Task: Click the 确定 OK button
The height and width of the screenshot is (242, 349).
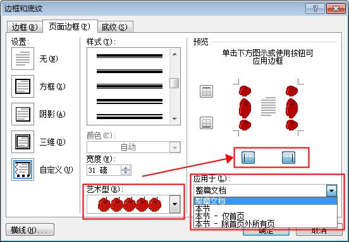Action: (x=266, y=231)
